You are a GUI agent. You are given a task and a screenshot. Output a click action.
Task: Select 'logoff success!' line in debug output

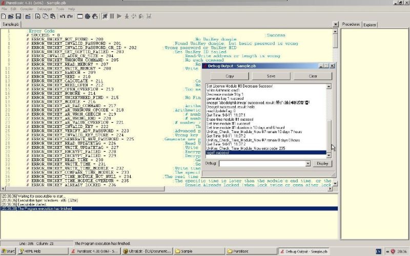pyautogui.click(x=266, y=153)
